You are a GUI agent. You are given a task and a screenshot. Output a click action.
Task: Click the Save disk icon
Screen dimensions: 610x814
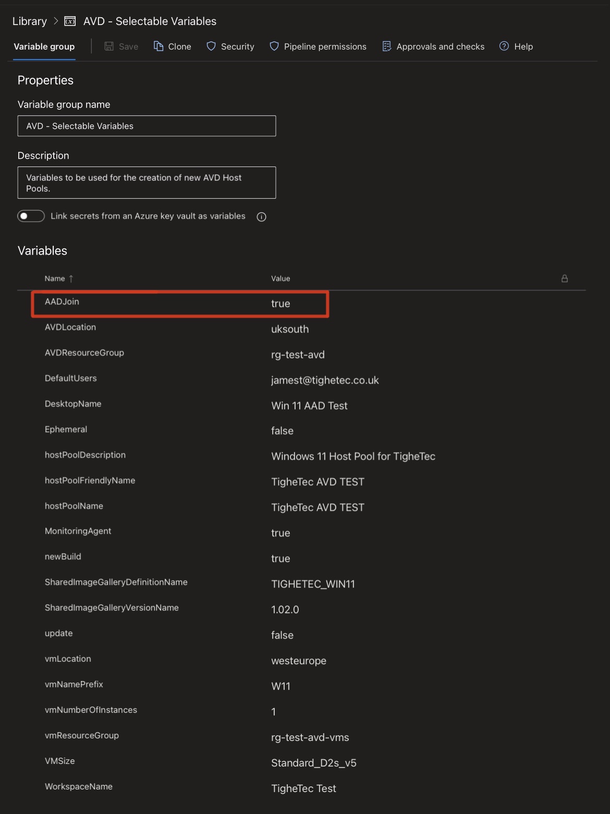point(109,46)
